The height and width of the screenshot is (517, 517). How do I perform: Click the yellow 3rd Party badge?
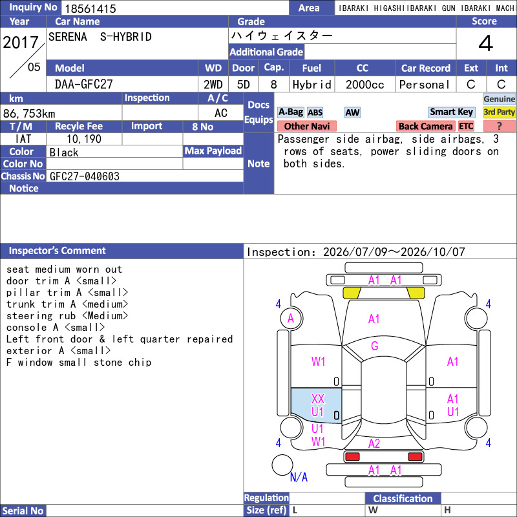pyautogui.click(x=499, y=112)
